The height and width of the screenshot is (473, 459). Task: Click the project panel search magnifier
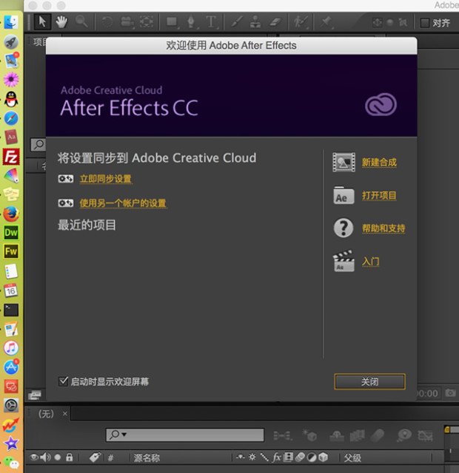click(38, 145)
